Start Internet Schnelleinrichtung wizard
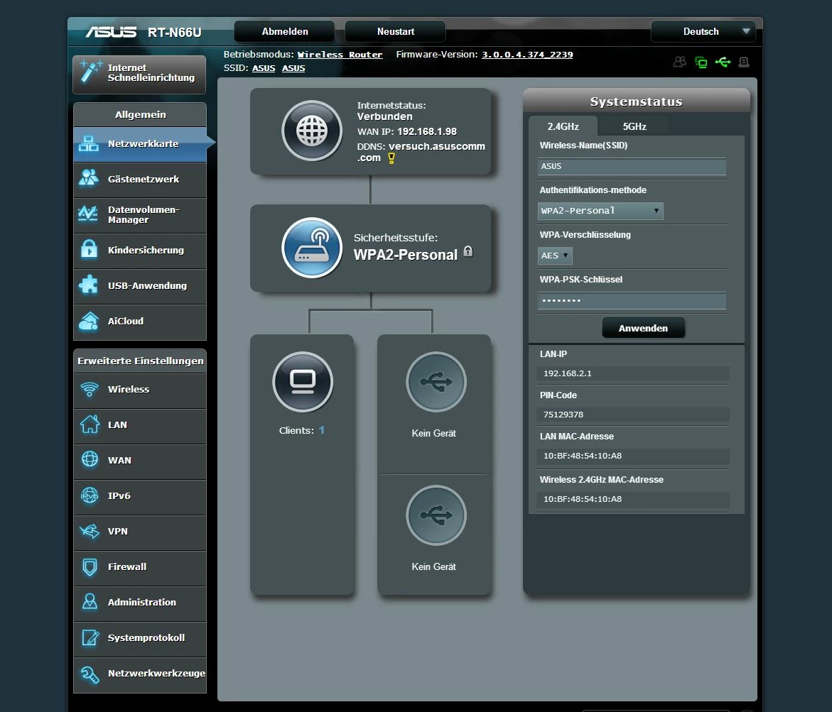Screen dimensions: 832x712 point(139,74)
